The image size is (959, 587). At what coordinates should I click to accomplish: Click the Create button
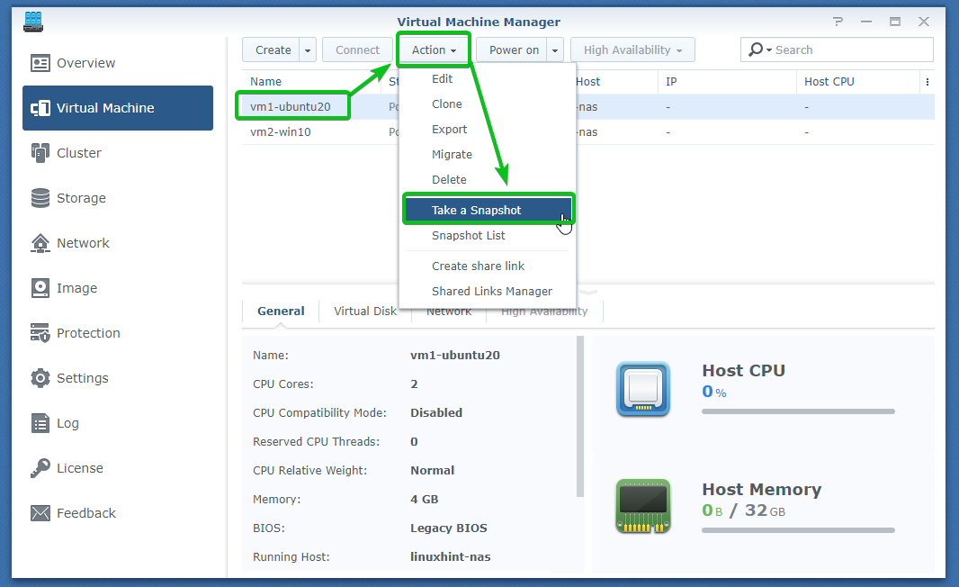273,50
